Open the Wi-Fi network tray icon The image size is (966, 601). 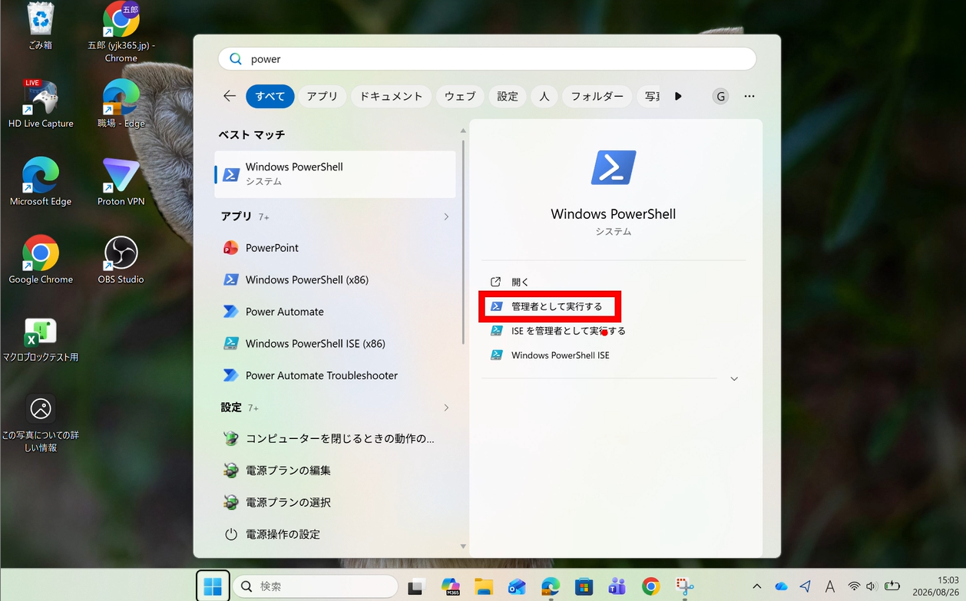[854, 586]
